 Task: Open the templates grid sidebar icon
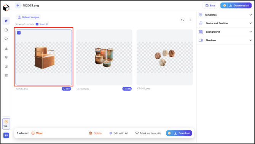click(x=6, y=75)
